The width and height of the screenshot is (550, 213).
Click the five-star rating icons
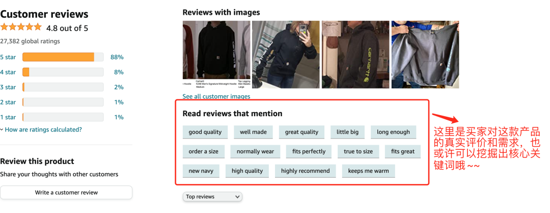(21, 28)
